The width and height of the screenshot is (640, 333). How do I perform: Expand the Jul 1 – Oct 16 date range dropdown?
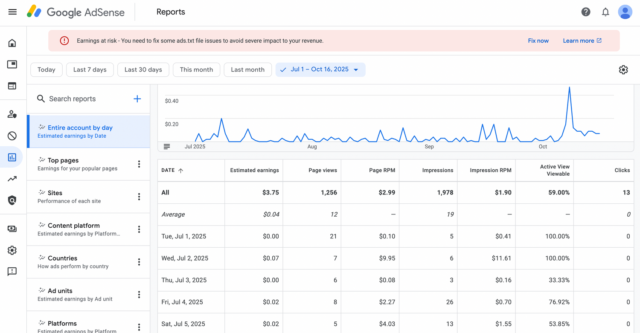click(x=320, y=69)
